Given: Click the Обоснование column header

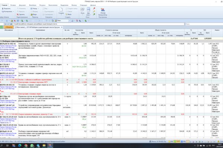Looking at the screenshot, I should click(x=9, y=30).
